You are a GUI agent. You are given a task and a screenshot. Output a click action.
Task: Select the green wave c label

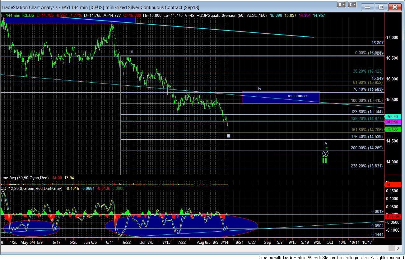coord(326,148)
